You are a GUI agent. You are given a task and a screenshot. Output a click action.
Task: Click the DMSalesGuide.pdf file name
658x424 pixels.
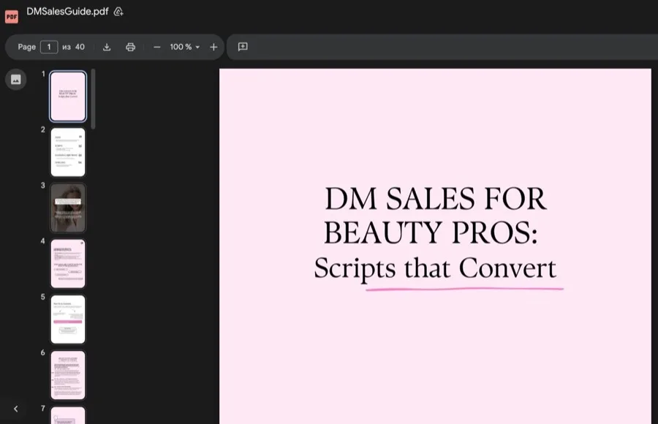pos(67,12)
